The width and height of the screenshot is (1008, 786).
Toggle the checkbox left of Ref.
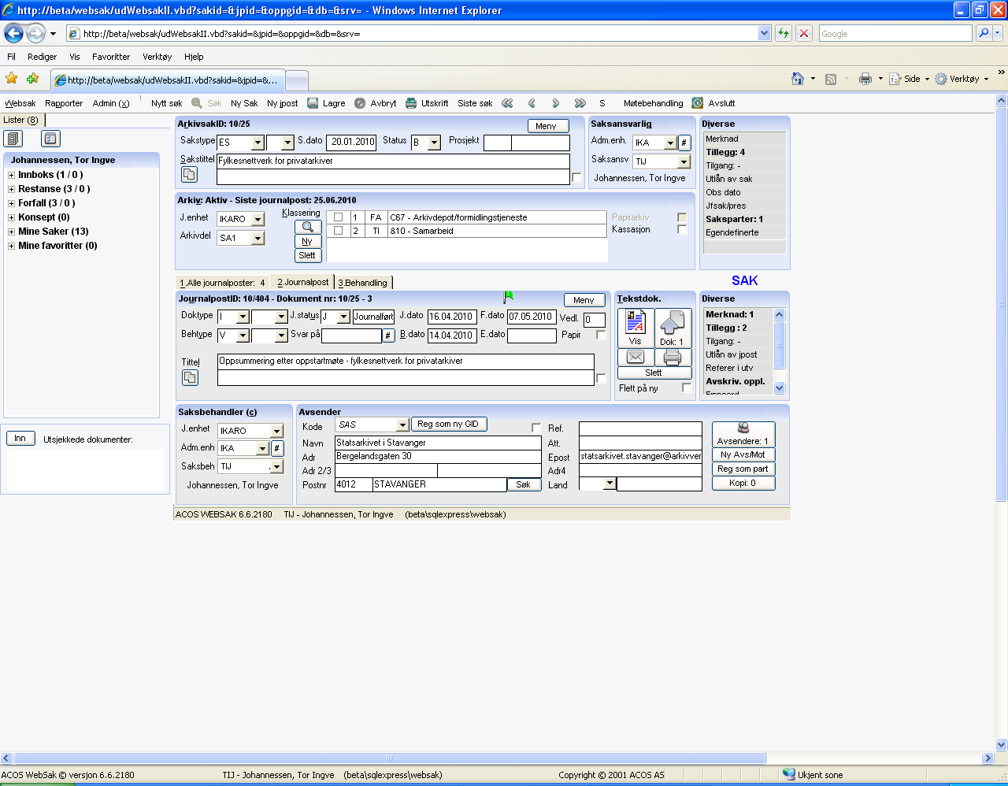pos(536,428)
